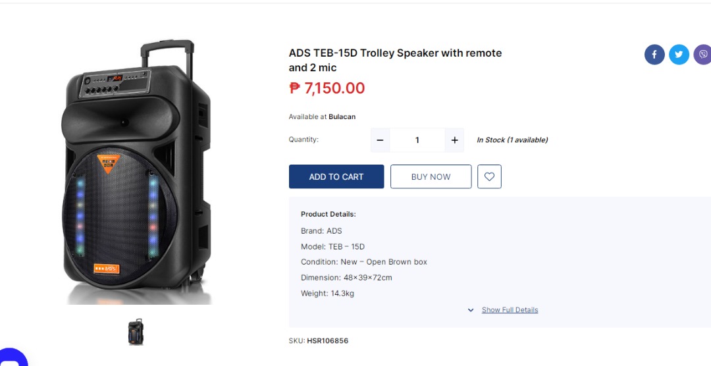Click the In Stock availability text
Screen dimensions: 711x366
click(x=512, y=140)
